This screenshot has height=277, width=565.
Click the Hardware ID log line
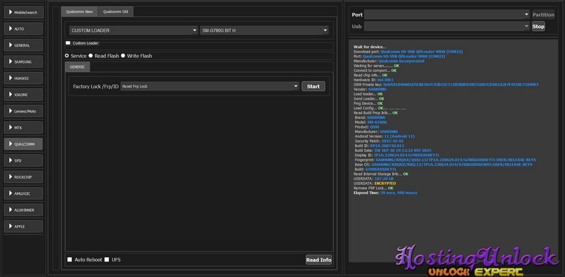[x=374, y=80]
